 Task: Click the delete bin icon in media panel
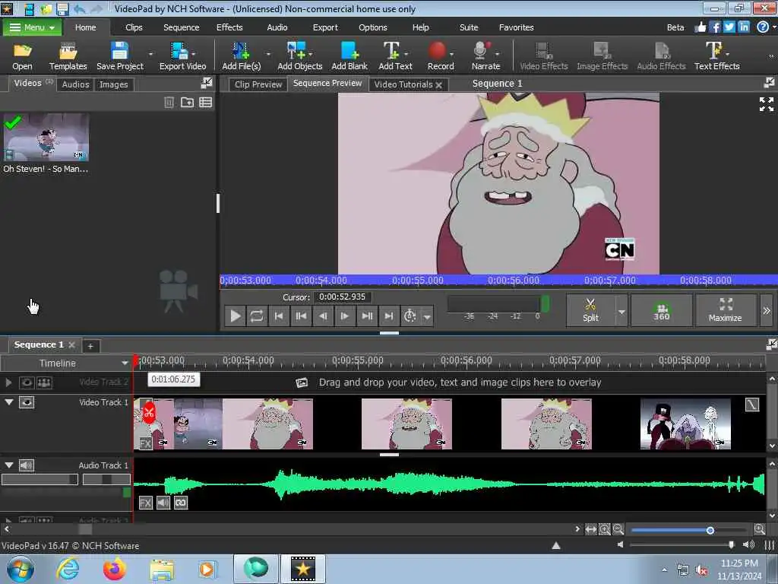click(169, 103)
